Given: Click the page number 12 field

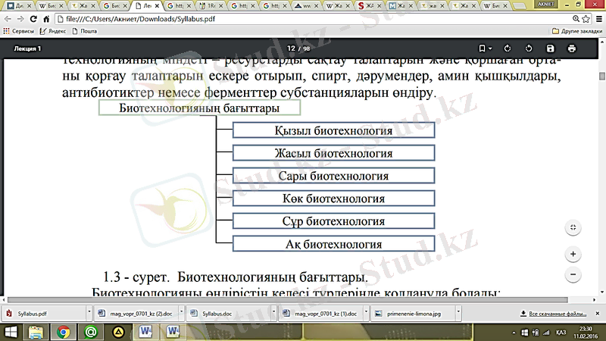Looking at the screenshot, I should 291,48.
